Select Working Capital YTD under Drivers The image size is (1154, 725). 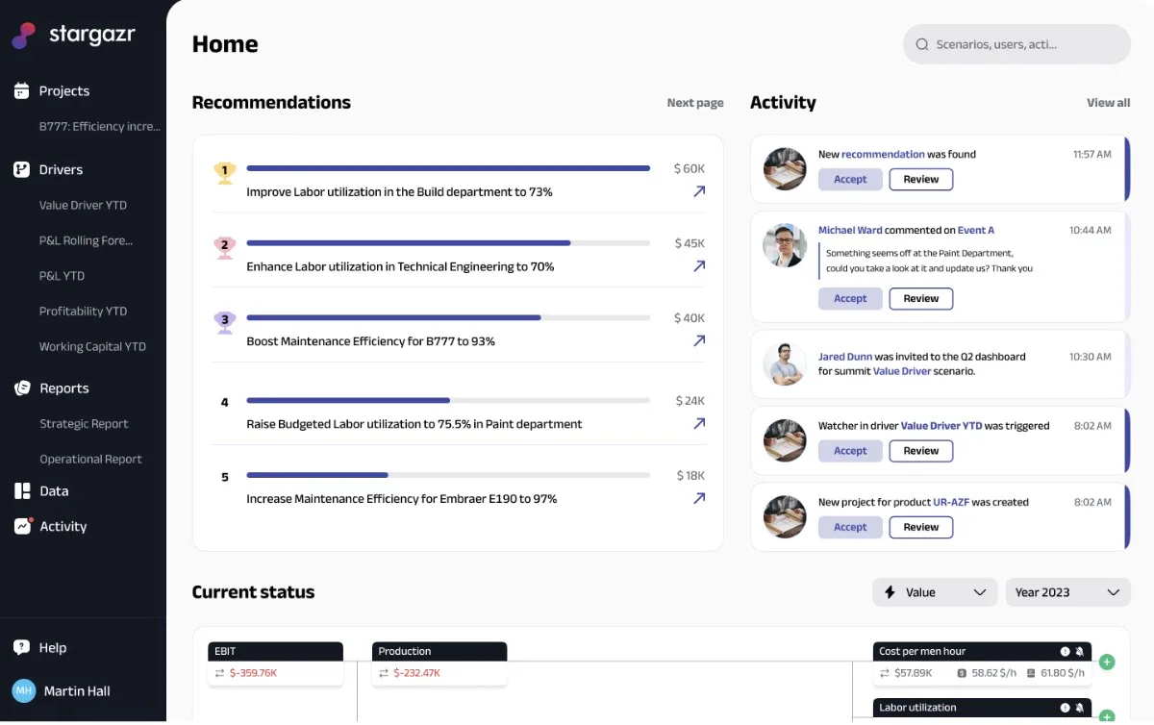coord(92,346)
